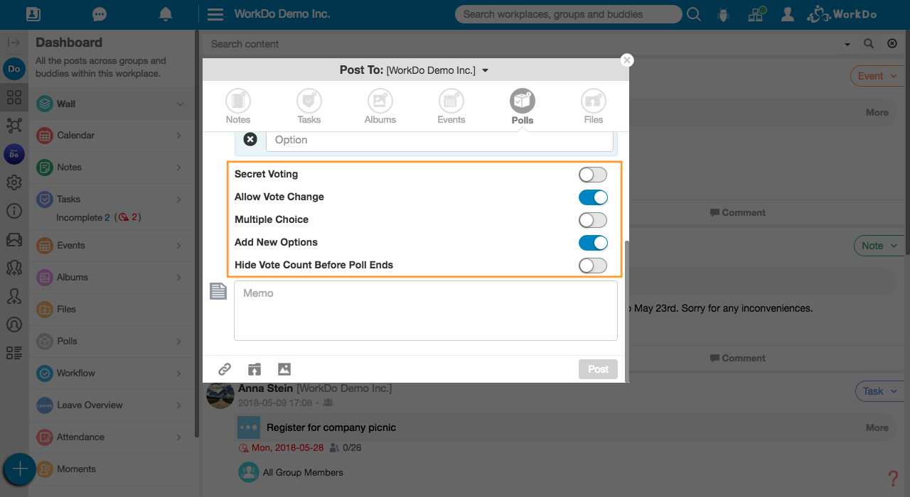Click the Post button
The height and width of the screenshot is (497, 910).
[598, 369]
